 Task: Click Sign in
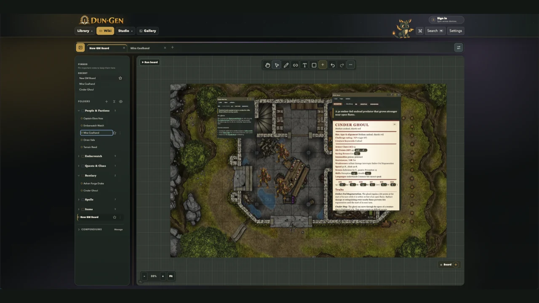point(446,20)
